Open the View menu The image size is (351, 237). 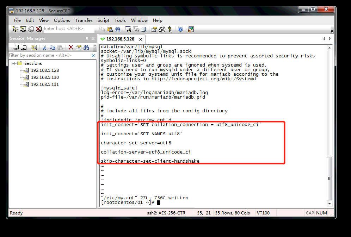pos(44,20)
